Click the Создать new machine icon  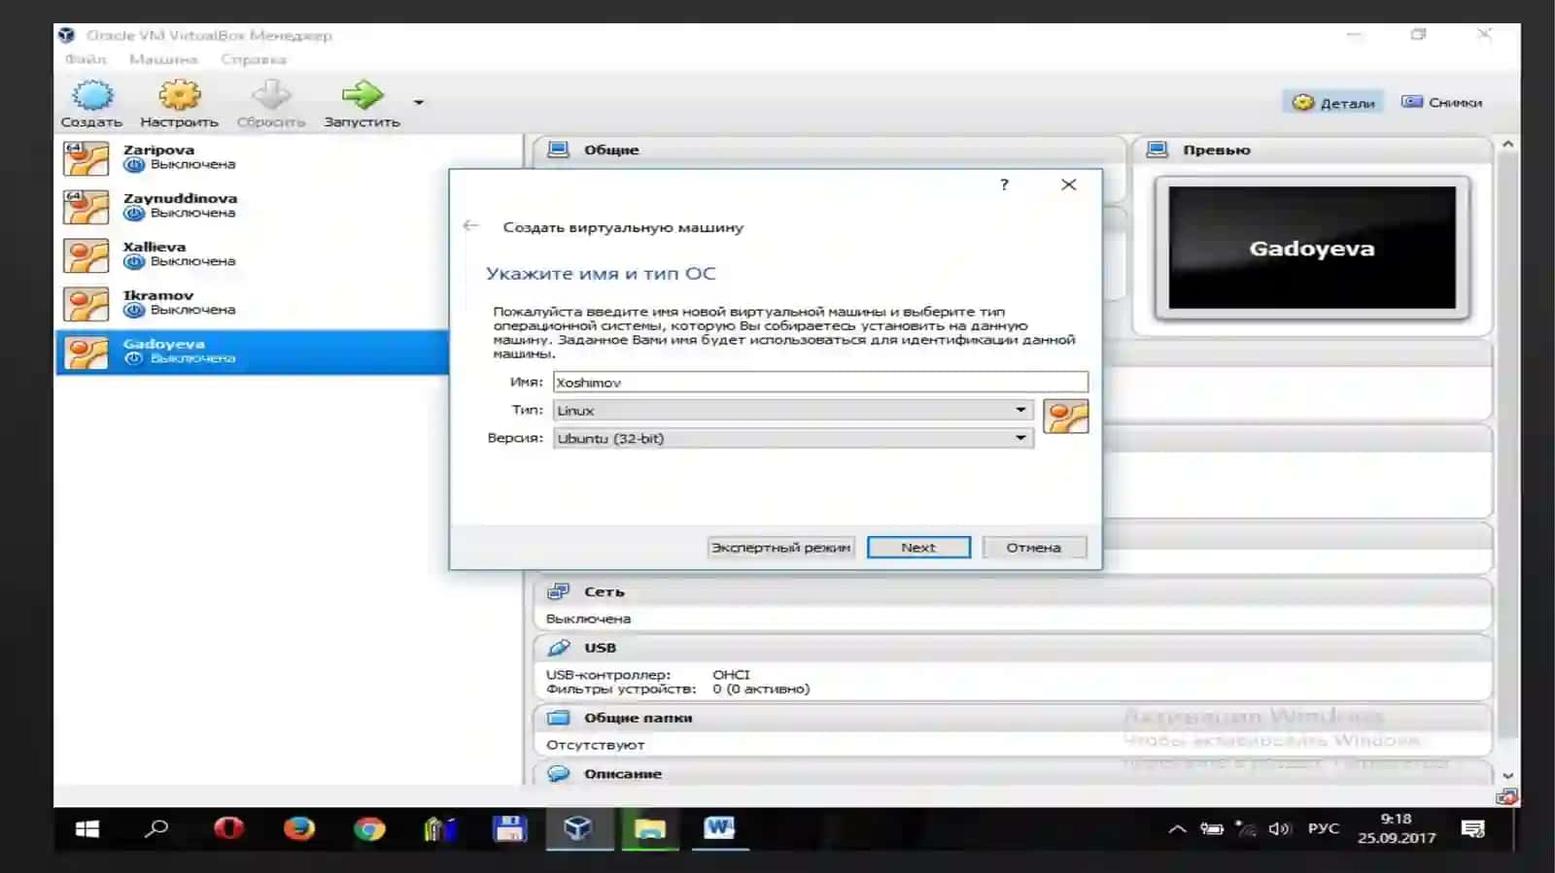[92, 95]
